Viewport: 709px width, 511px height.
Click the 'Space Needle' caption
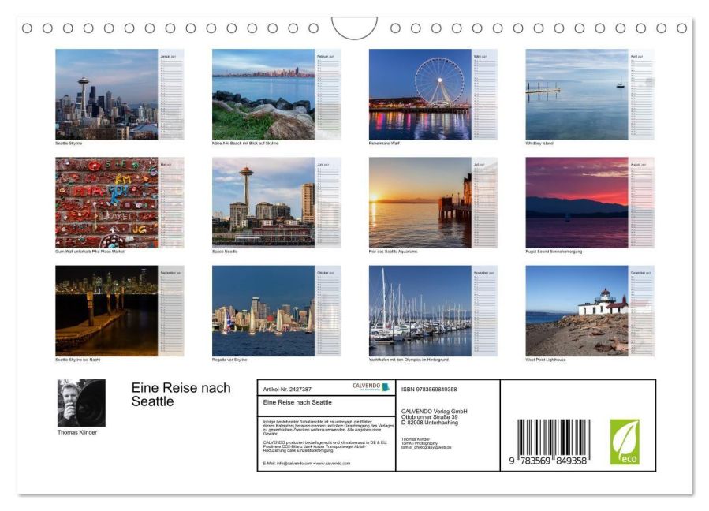[225, 252]
